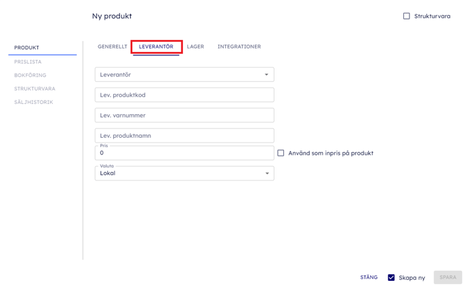Go to the Integrationer tab

tap(239, 47)
